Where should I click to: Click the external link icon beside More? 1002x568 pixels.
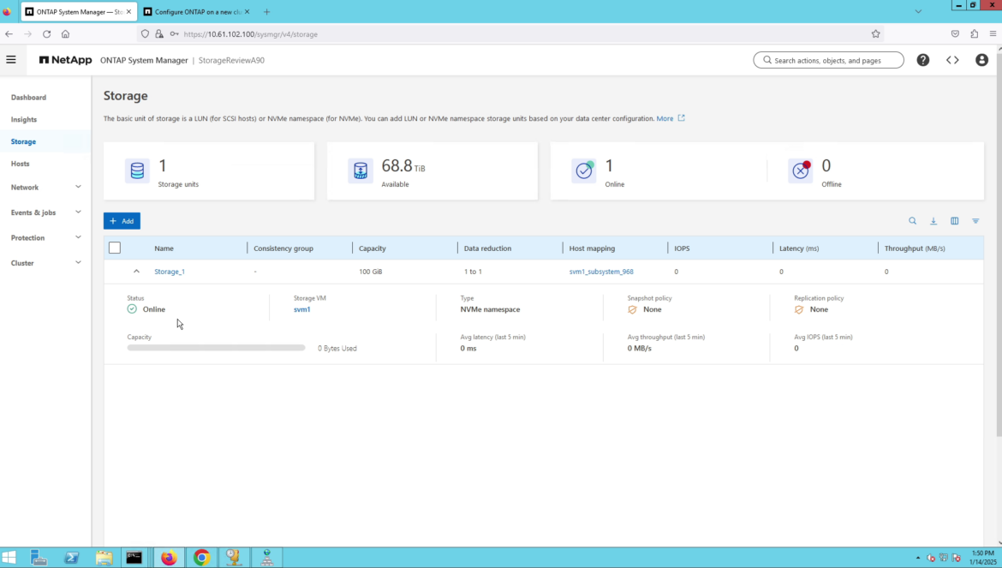click(681, 118)
